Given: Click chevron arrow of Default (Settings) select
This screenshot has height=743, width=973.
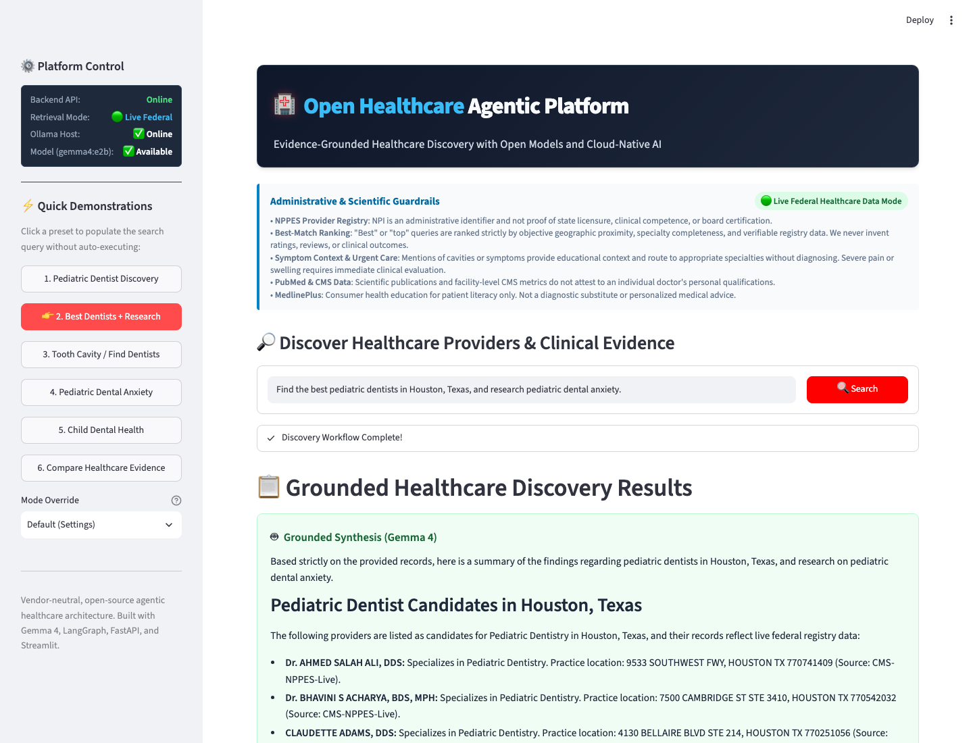Looking at the screenshot, I should [169, 525].
